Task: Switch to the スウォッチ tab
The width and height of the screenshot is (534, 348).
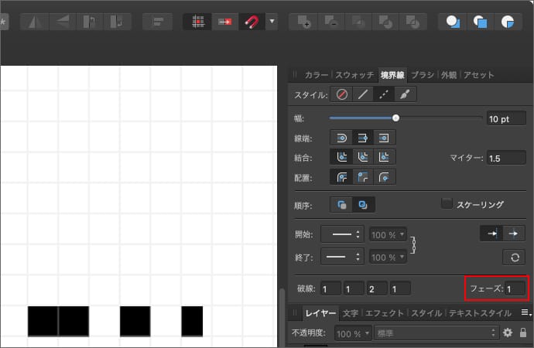Action: point(354,75)
